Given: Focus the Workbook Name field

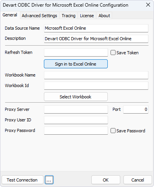Looking at the screenshot, I should pyautogui.click(x=96, y=75).
